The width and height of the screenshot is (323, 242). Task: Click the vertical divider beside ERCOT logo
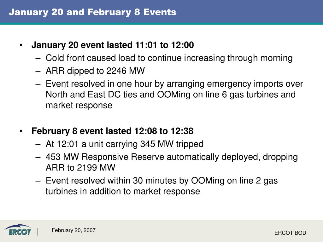tap(38, 232)
